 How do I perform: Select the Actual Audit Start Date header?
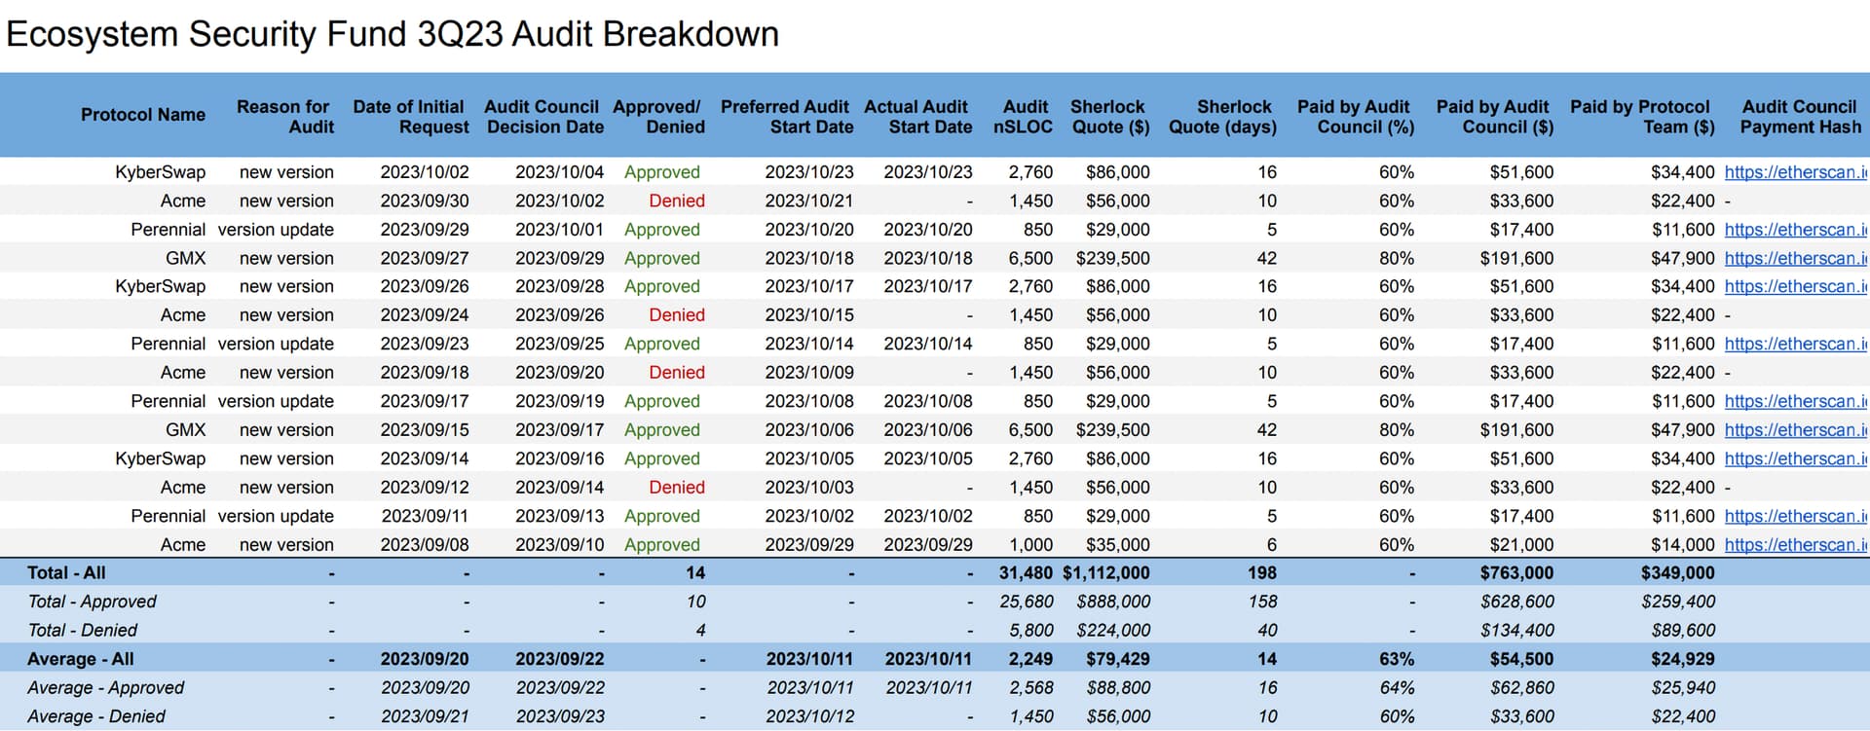[917, 117]
